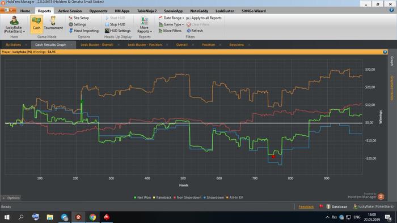Screen dimensions: 397x223
Task: Open TableNinja 2 tab
Action: (147, 11)
